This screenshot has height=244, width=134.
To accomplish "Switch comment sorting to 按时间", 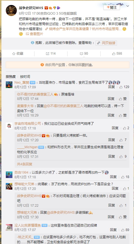I will coord(25,76).
